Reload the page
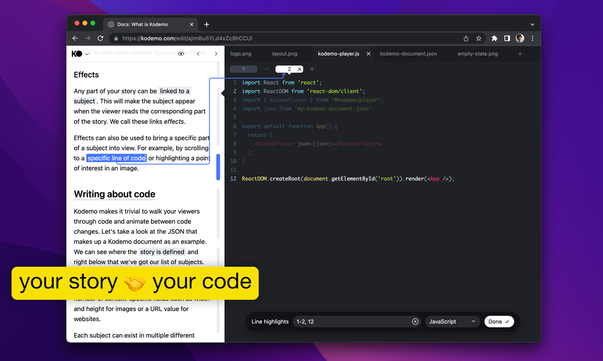This screenshot has width=603, height=361. (100, 38)
